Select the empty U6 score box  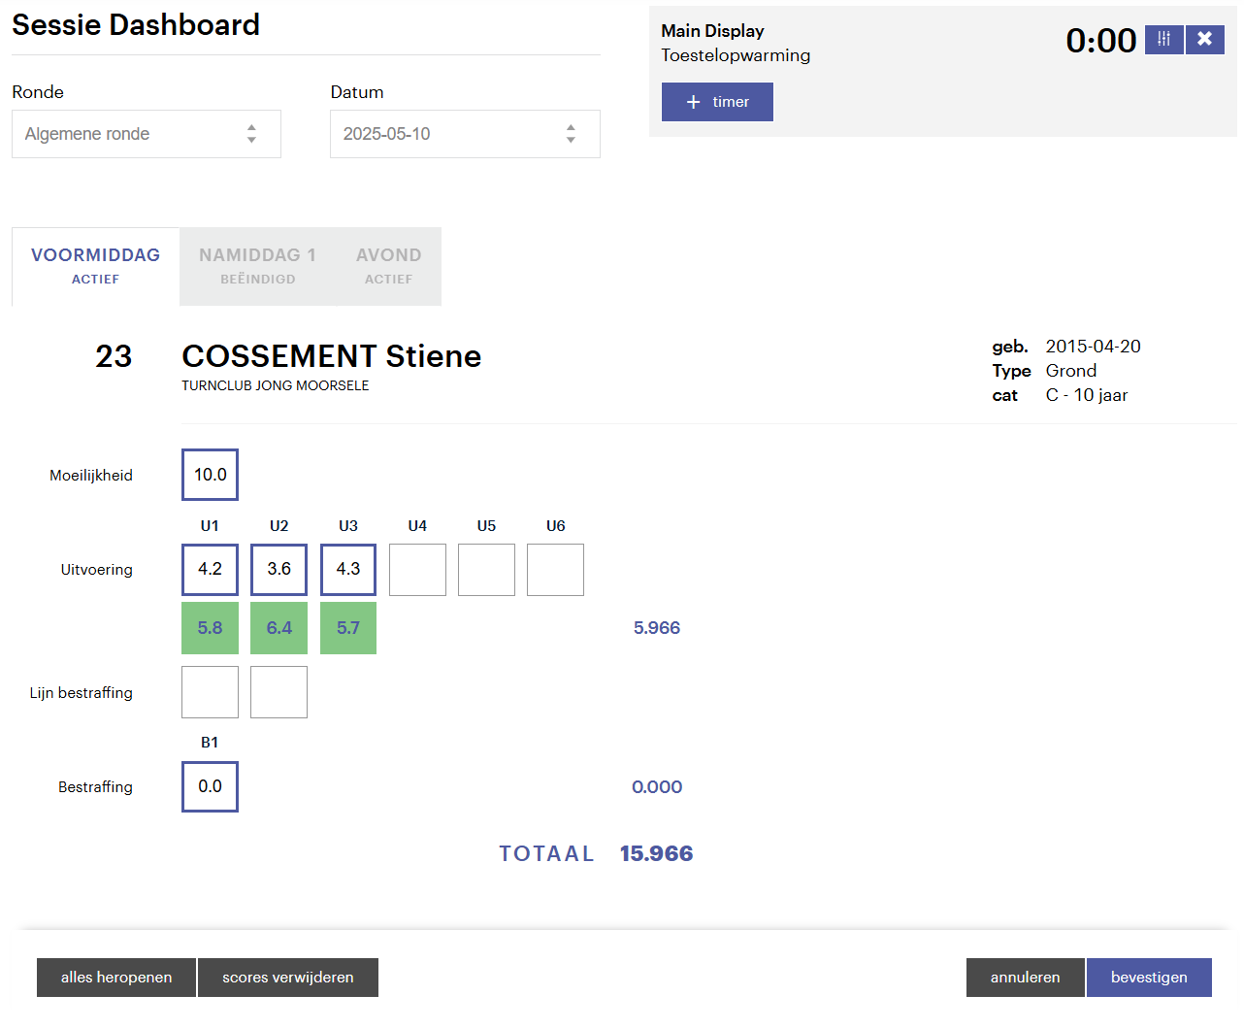(555, 569)
